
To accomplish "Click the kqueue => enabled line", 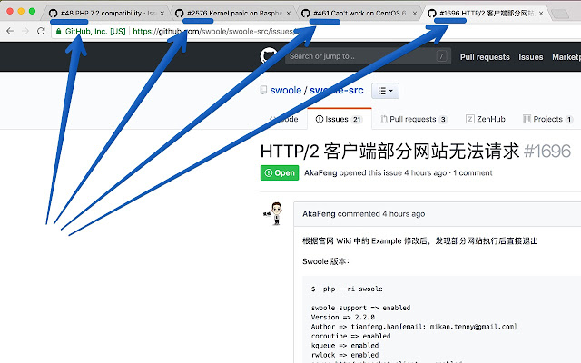I will tap(345, 345).
